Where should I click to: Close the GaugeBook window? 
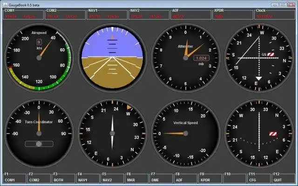coord(291,5)
